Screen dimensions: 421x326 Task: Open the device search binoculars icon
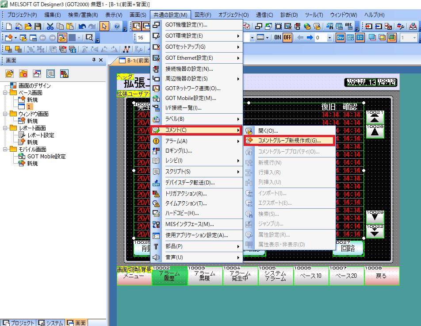point(329,26)
